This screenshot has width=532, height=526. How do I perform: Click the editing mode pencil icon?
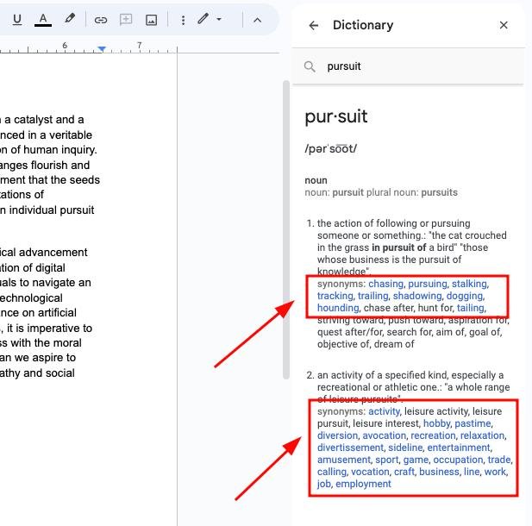coord(203,19)
